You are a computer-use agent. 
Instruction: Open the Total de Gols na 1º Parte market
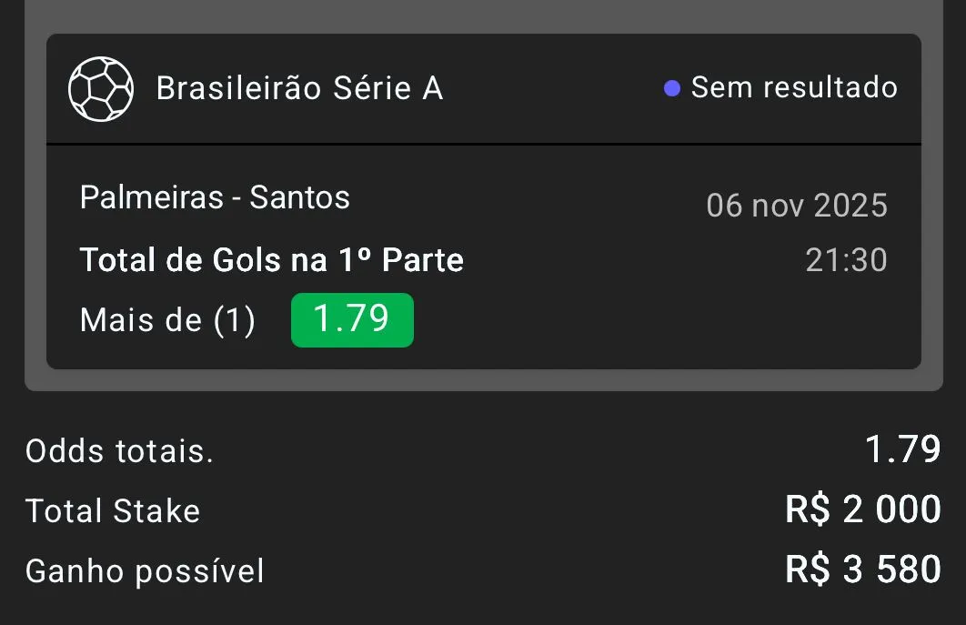tap(271, 260)
